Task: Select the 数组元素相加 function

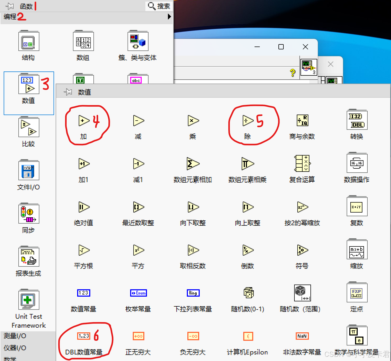Action: pyautogui.click(x=193, y=164)
